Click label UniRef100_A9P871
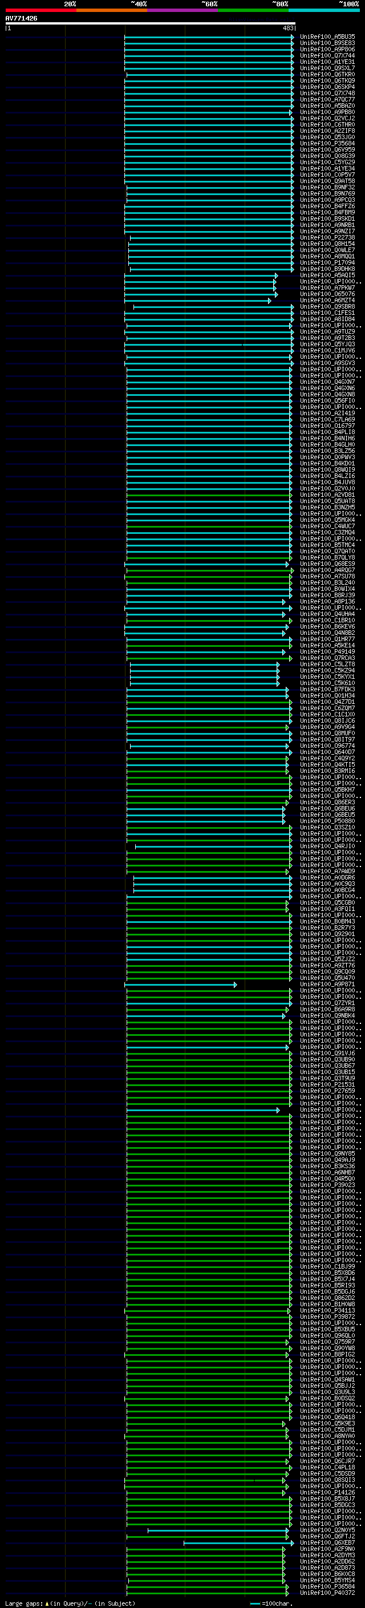365x1608 pixels. (327, 985)
